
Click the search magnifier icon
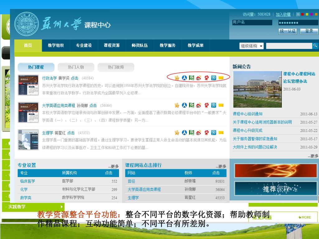[315, 46]
